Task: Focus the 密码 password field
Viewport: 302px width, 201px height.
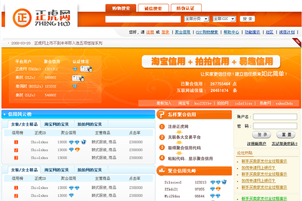Action: tap(275, 126)
